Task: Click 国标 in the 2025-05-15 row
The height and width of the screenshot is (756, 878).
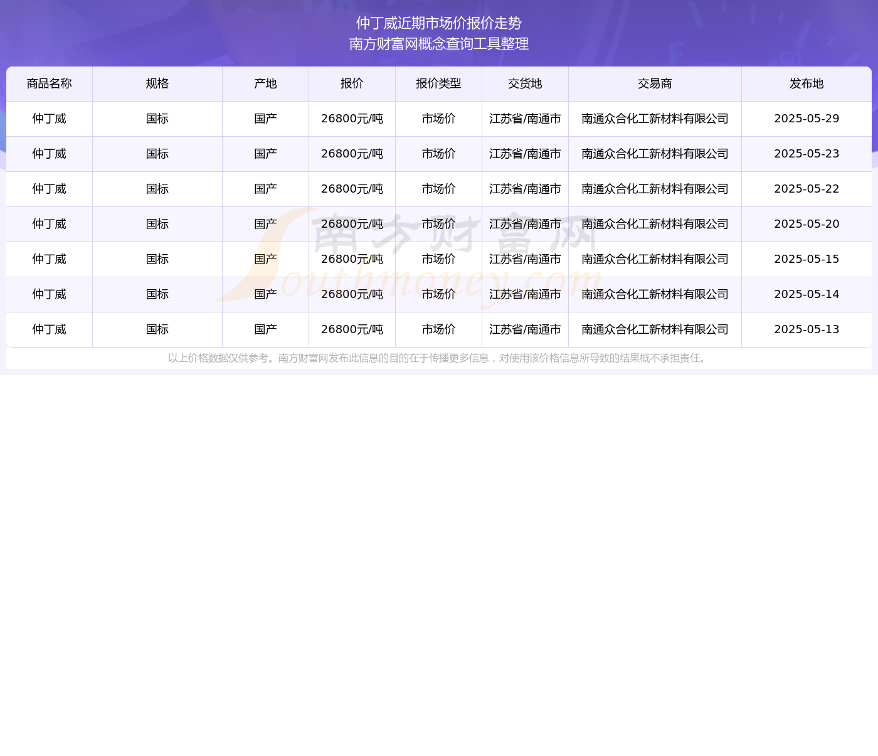Action: pyautogui.click(x=157, y=259)
